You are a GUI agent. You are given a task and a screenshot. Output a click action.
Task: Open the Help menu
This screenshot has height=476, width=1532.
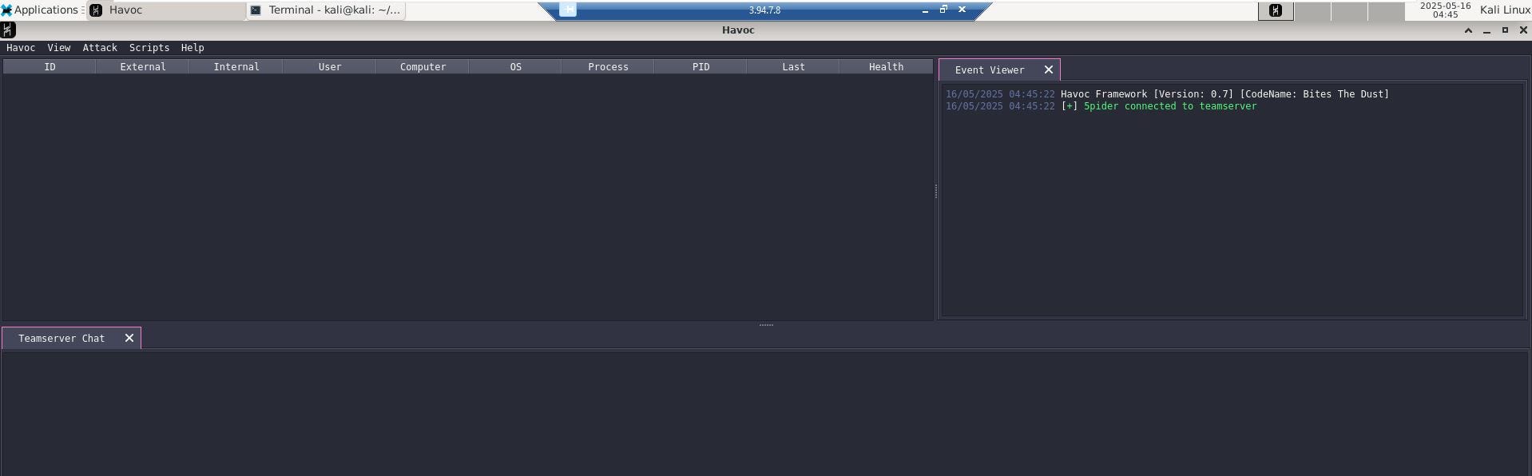click(x=192, y=48)
